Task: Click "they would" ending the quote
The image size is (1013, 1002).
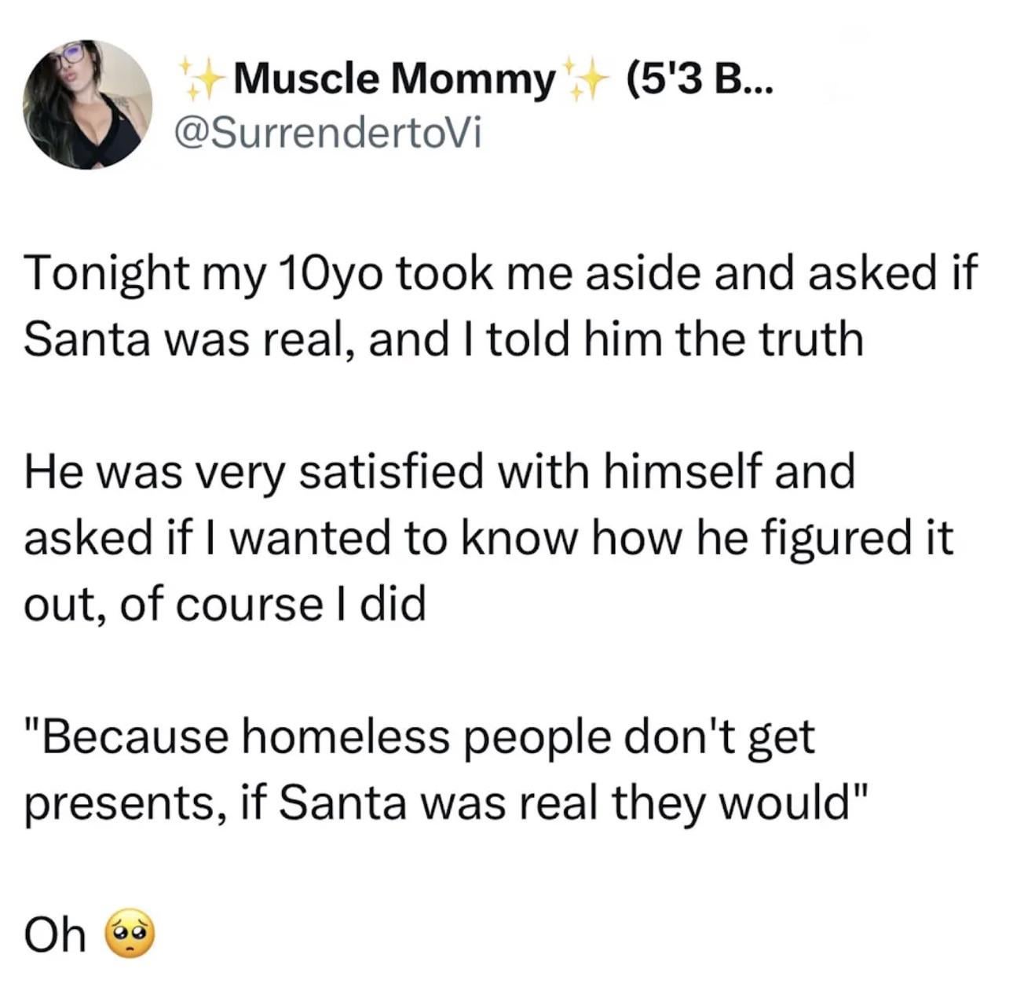Action: [x=741, y=803]
